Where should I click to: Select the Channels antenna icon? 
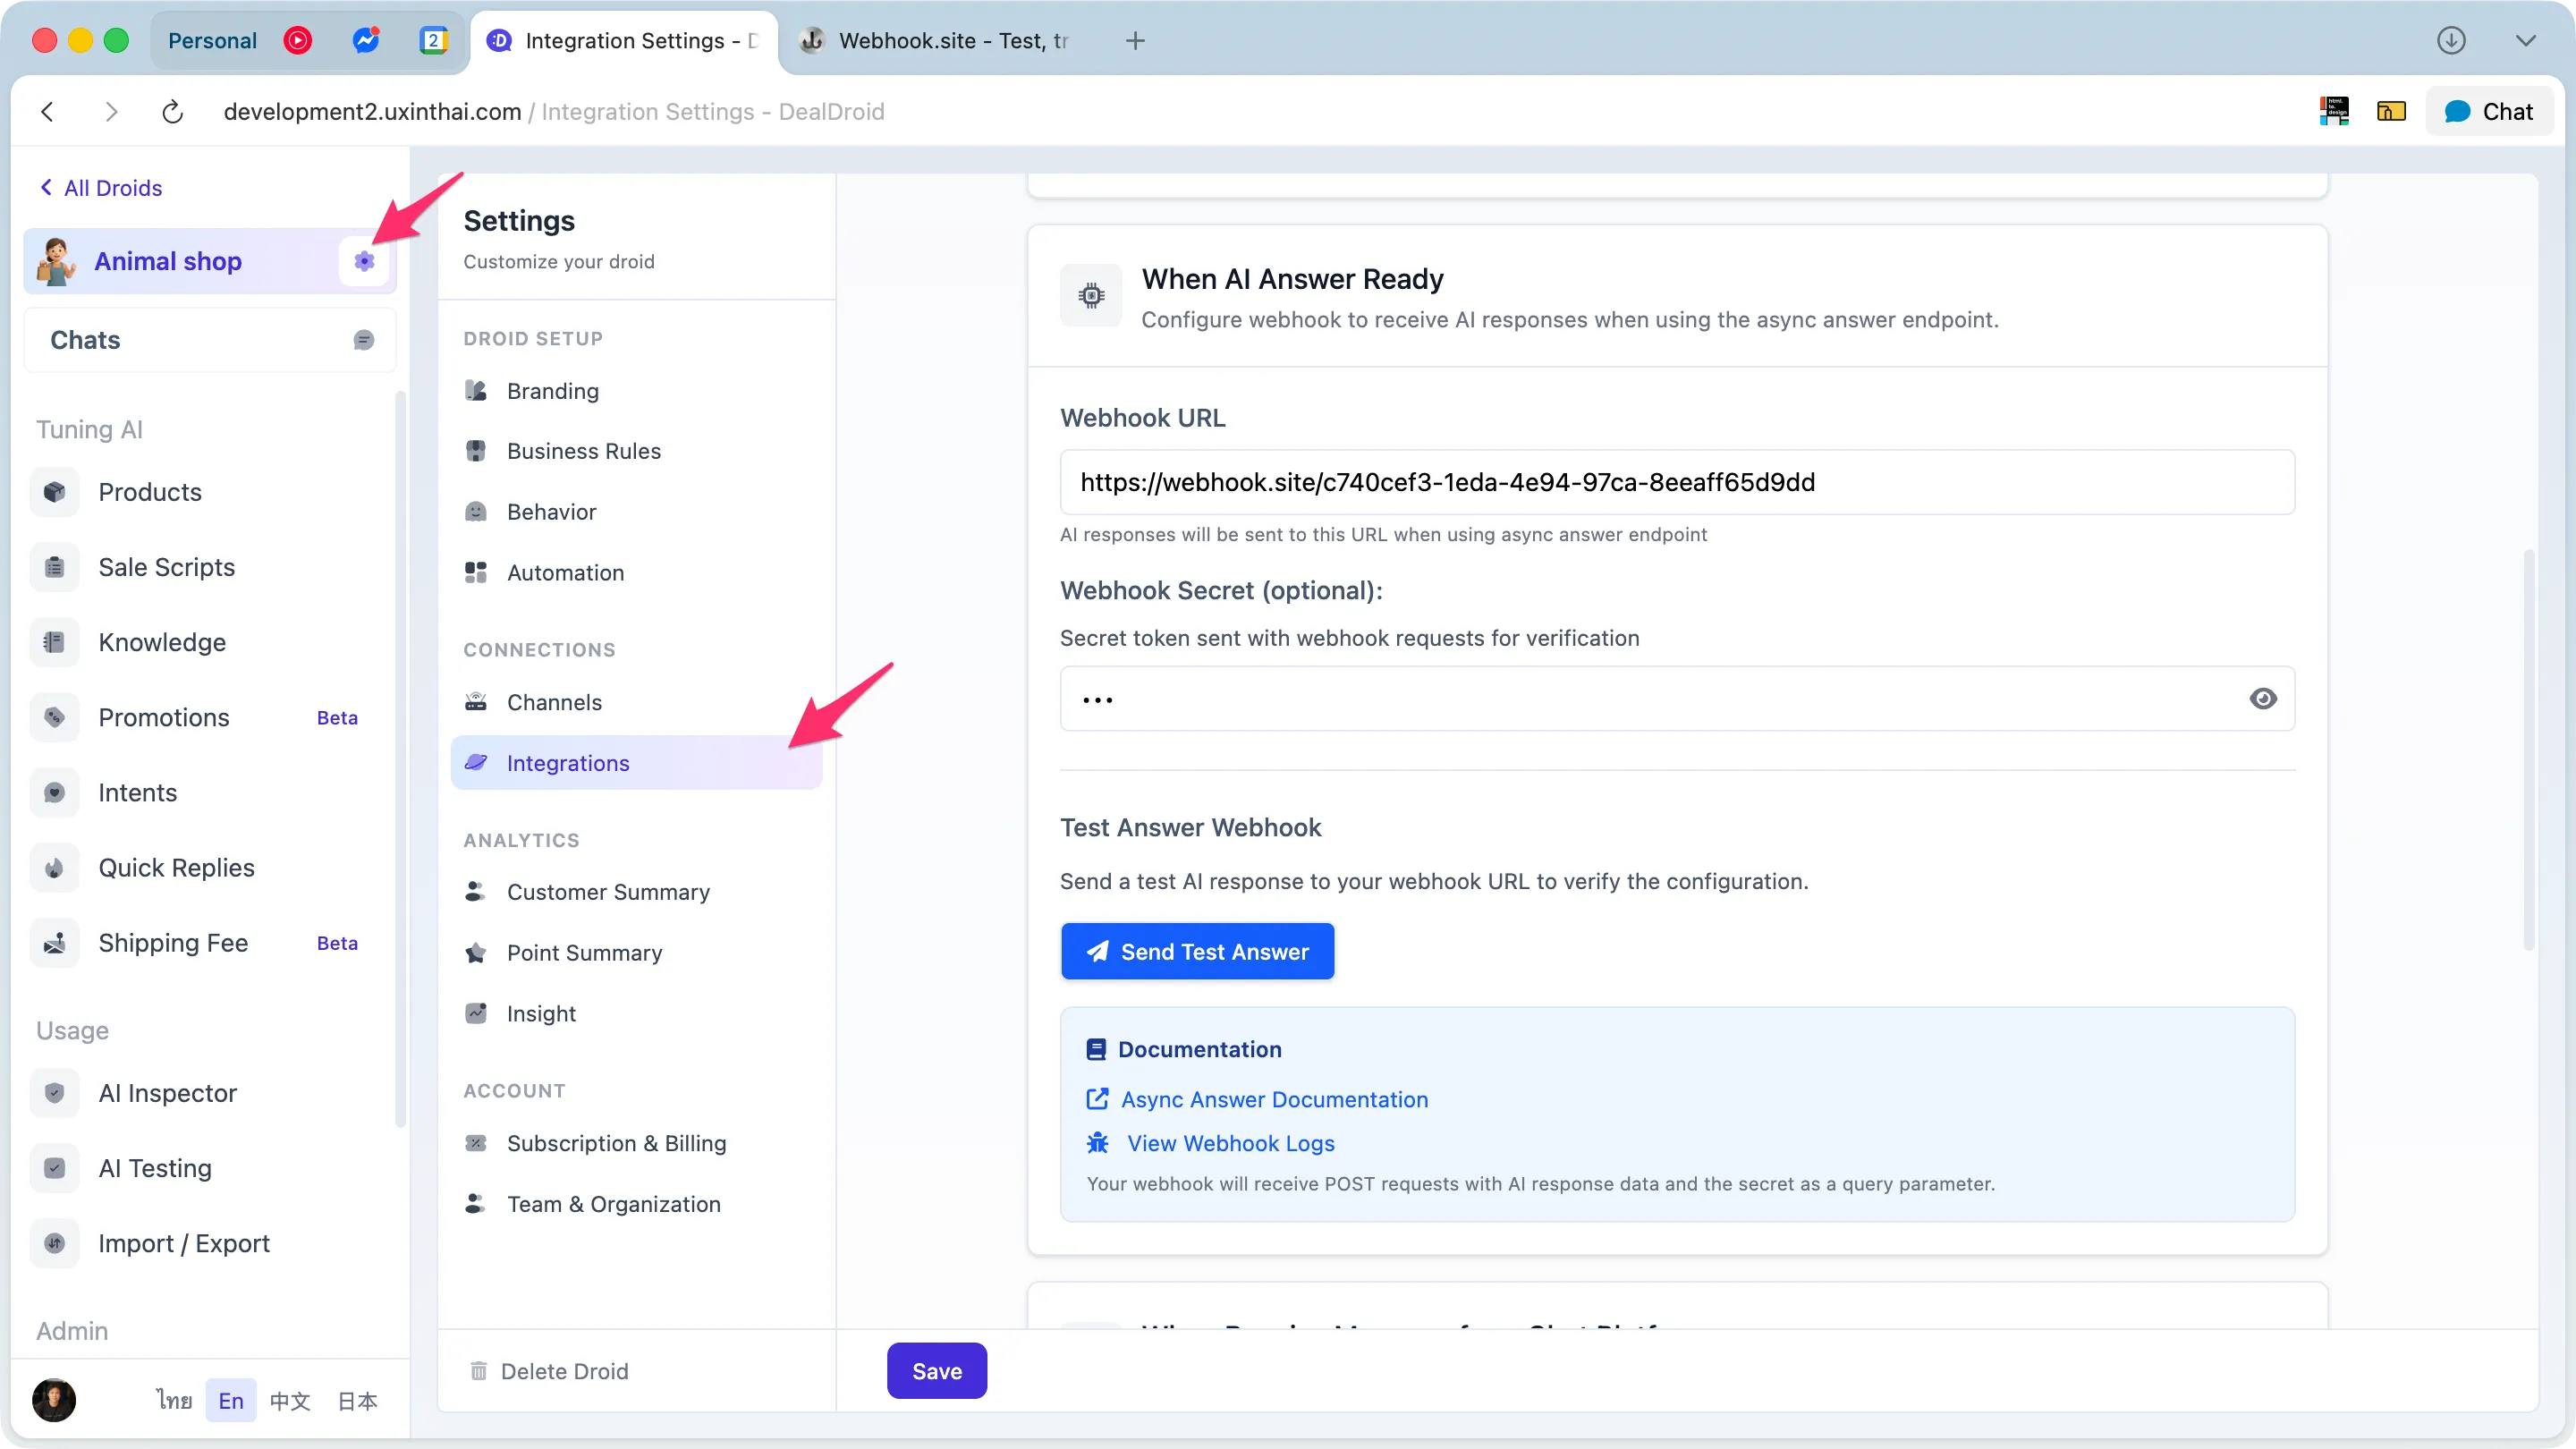(x=477, y=702)
